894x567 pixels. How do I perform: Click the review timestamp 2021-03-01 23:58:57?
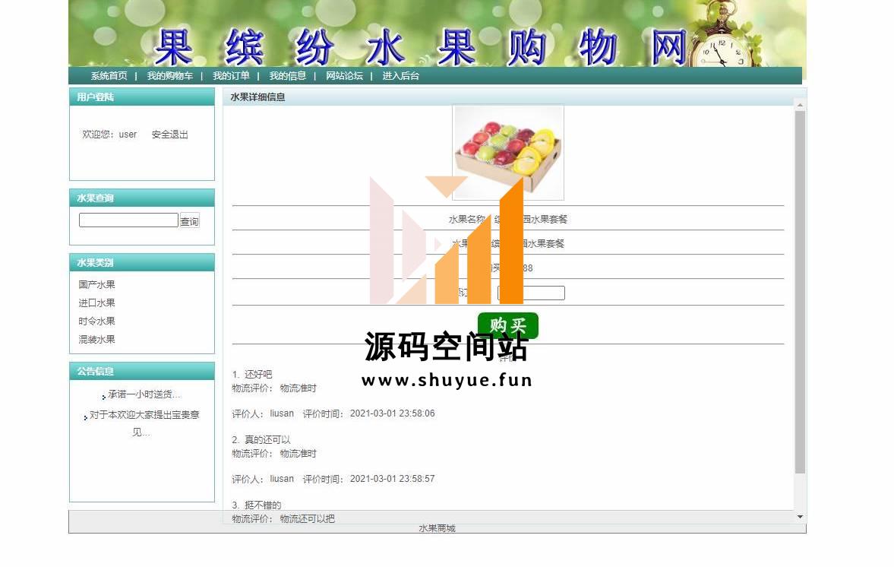pos(392,479)
